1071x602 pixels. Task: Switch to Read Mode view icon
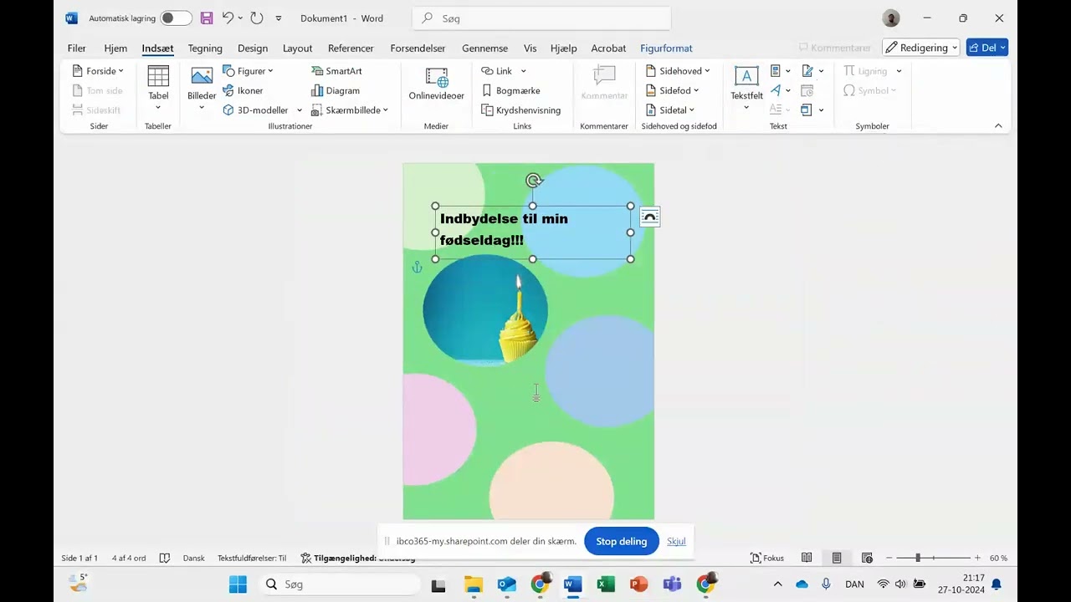pos(807,558)
